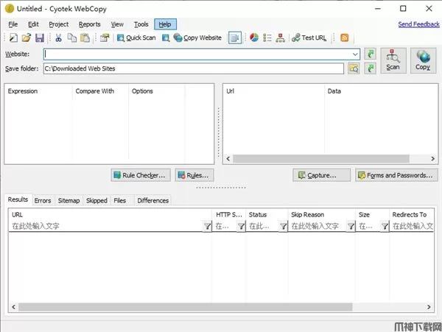
Task: Open the Tools menu
Action: click(x=141, y=24)
